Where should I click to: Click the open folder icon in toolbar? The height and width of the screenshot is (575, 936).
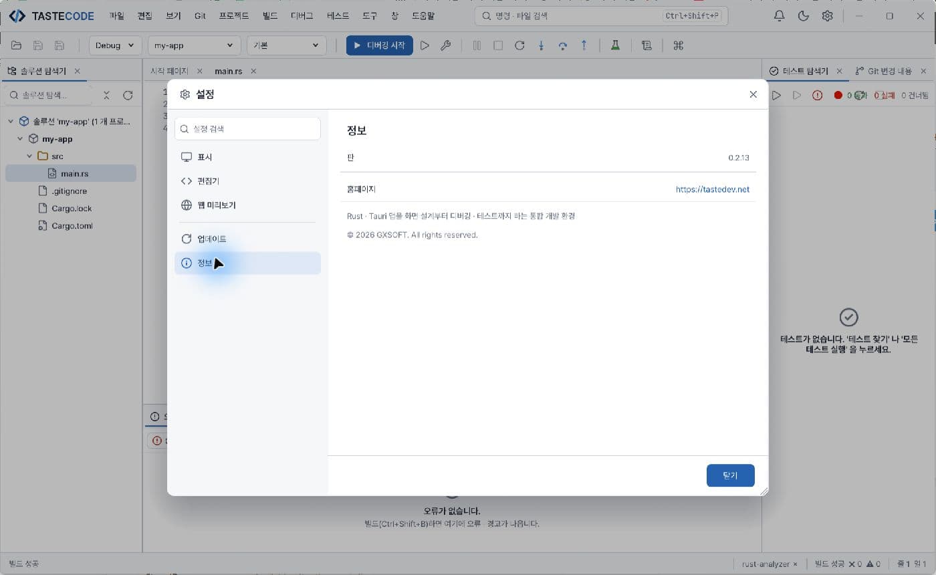point(16,45)
